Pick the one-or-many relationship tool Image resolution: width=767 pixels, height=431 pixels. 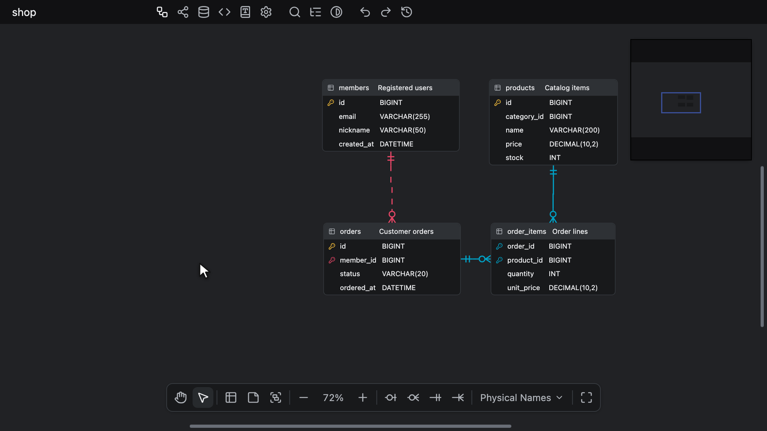pyautogui.click(x=458, y=397)
